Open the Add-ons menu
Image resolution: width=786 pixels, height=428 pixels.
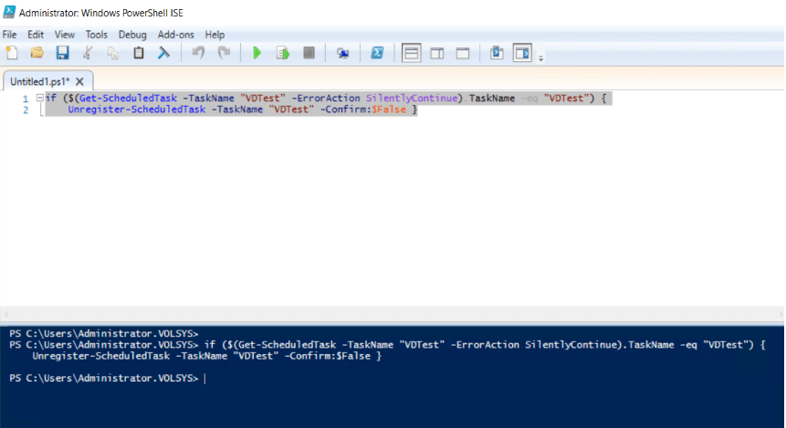point(175,35)
